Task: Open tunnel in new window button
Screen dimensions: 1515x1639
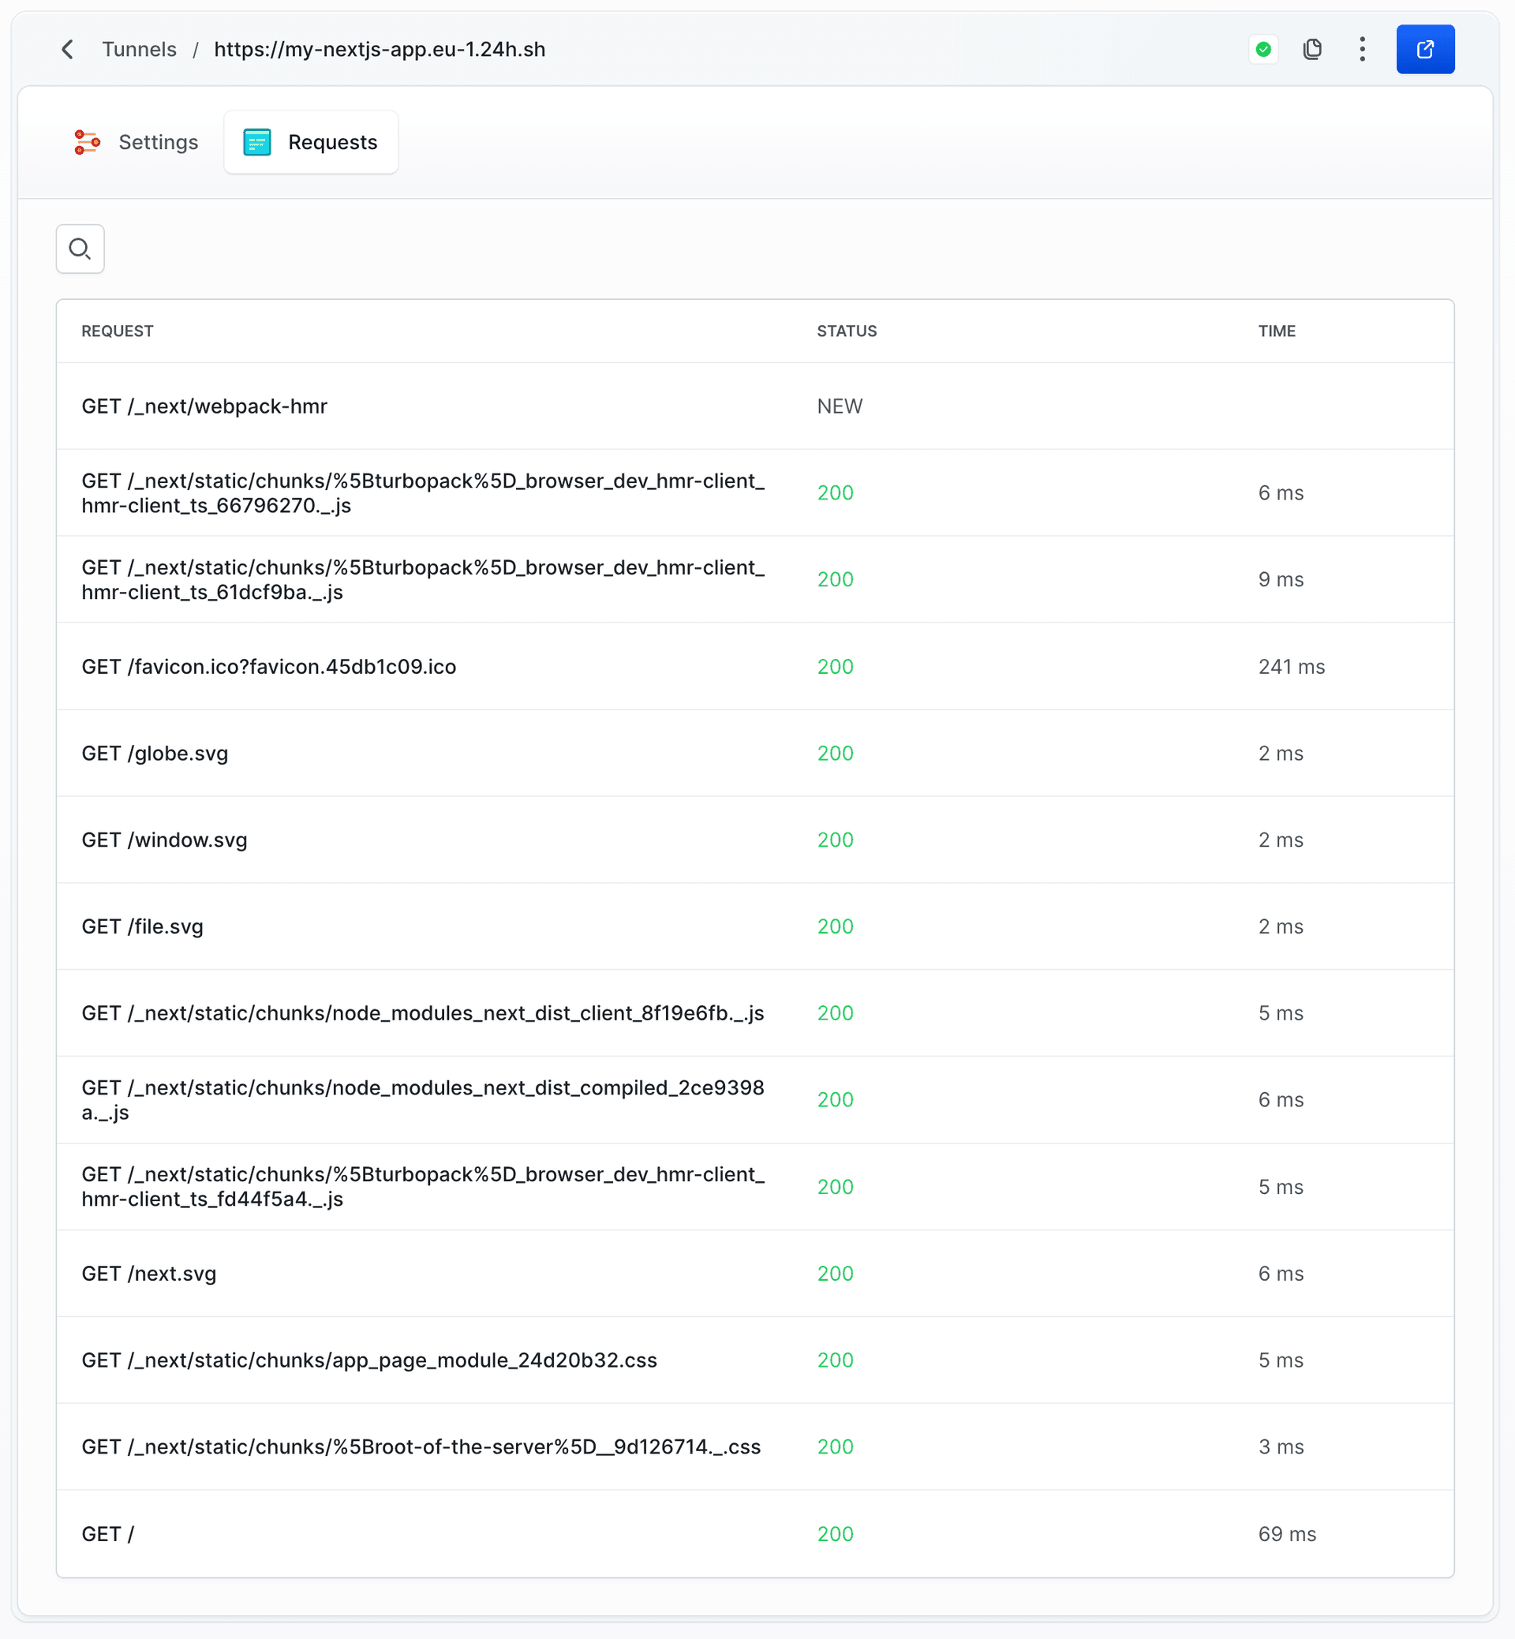Action: [1425, 49]
